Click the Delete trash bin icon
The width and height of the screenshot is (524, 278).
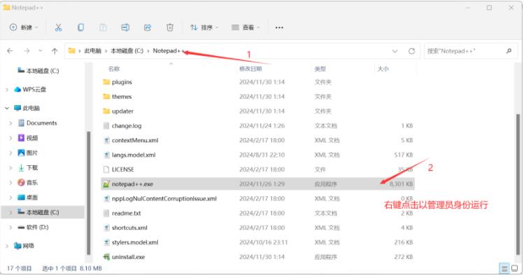(170, 27)
